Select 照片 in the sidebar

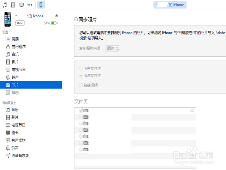click(x=31, y=85)
